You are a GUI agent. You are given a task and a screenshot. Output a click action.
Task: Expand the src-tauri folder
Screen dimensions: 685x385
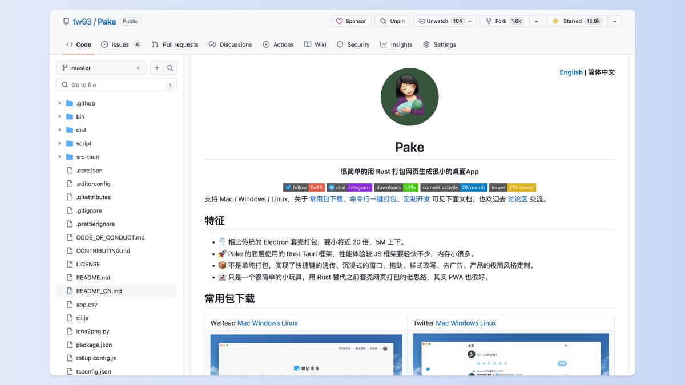click(59, 156)
